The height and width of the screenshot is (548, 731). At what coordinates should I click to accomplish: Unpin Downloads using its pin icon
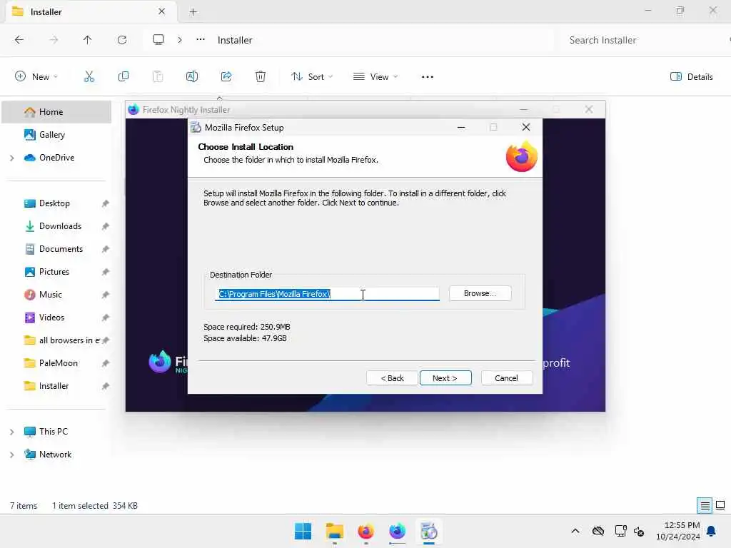click(x=106, y=226)
